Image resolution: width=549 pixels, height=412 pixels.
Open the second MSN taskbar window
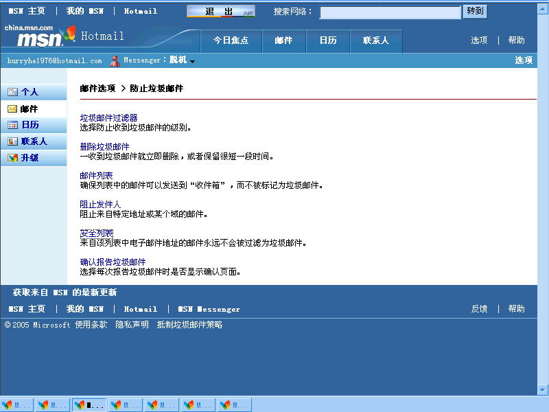click(53, 405)
